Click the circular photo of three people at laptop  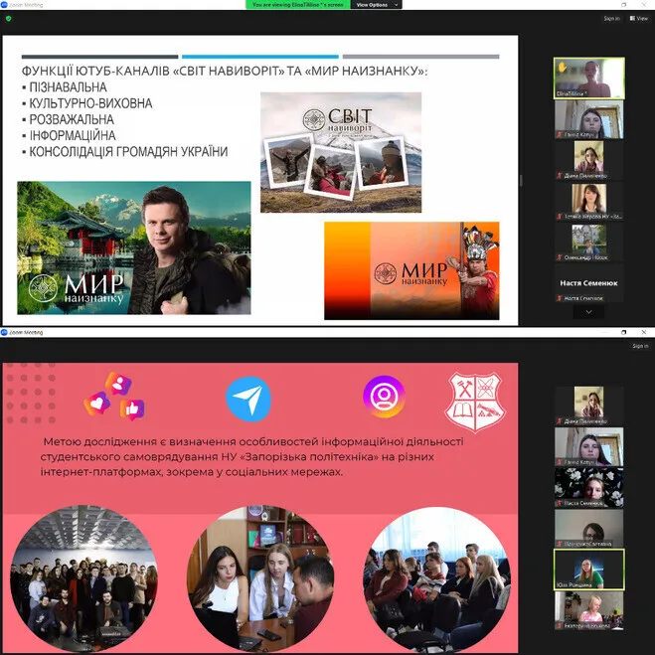tap(260, 577)
